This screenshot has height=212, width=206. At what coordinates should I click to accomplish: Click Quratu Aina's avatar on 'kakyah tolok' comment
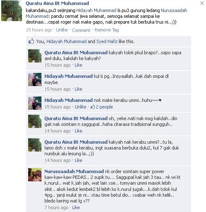tap(35, 56)
